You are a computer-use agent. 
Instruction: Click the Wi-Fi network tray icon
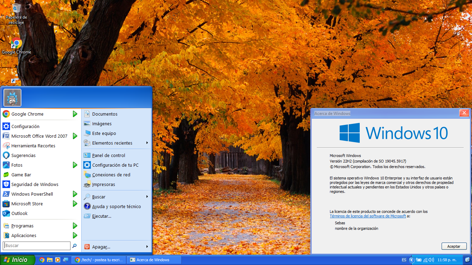(426, 260)
